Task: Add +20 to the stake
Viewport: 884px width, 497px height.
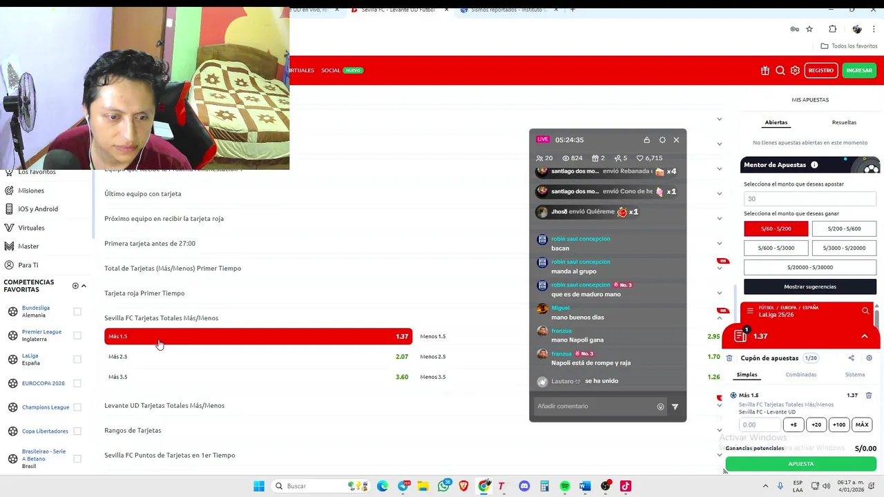Action: pyautogui.click(x=816, y=425)
